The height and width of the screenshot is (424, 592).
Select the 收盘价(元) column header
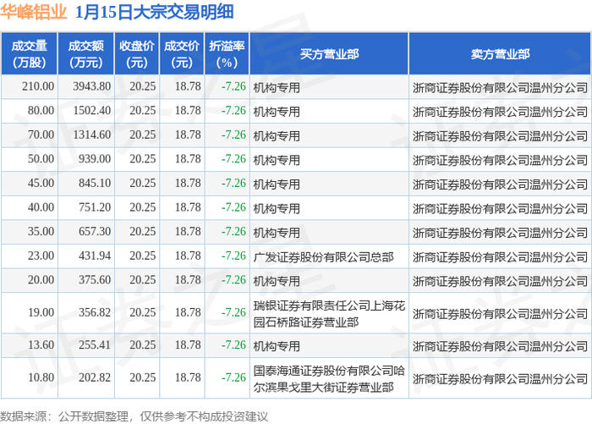click(x=137, y=53)
